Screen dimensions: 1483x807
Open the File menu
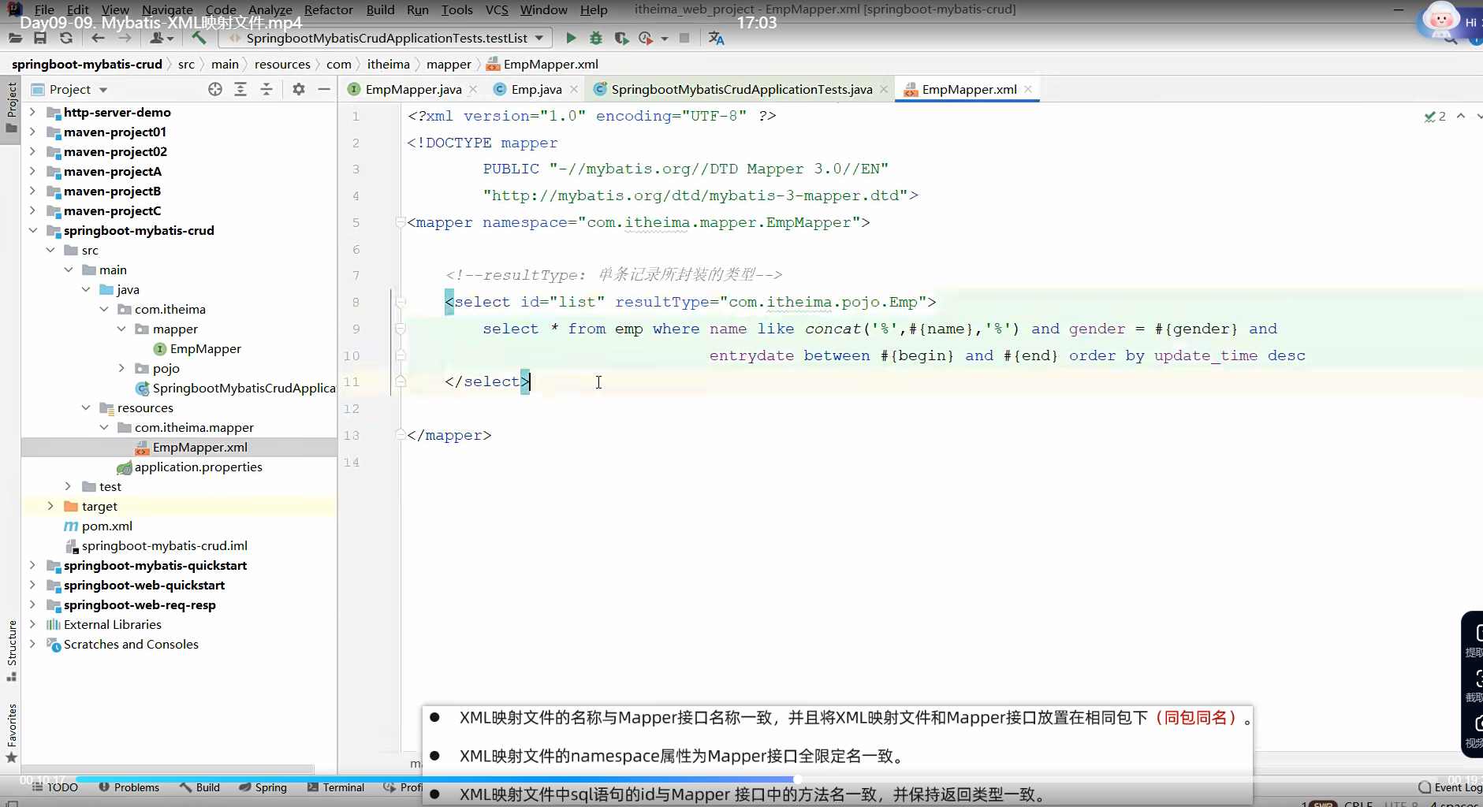[x=44, y=9]
